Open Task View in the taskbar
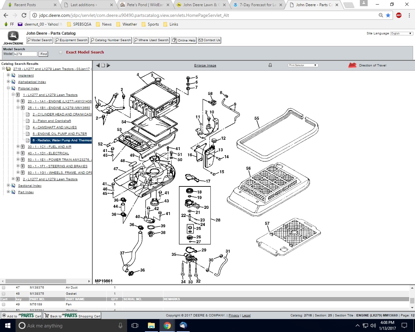This screenshot has width=415, height=332. (135, 326)
